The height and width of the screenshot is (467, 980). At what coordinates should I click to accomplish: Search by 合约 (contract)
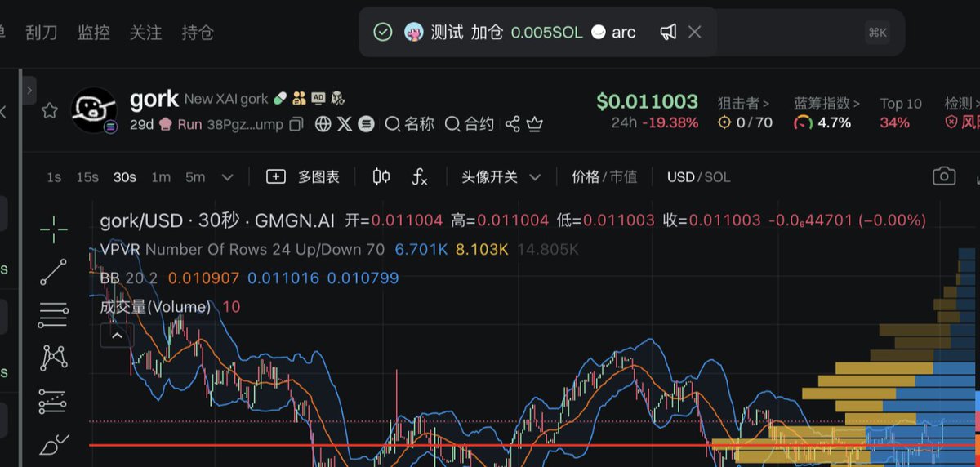470,124
